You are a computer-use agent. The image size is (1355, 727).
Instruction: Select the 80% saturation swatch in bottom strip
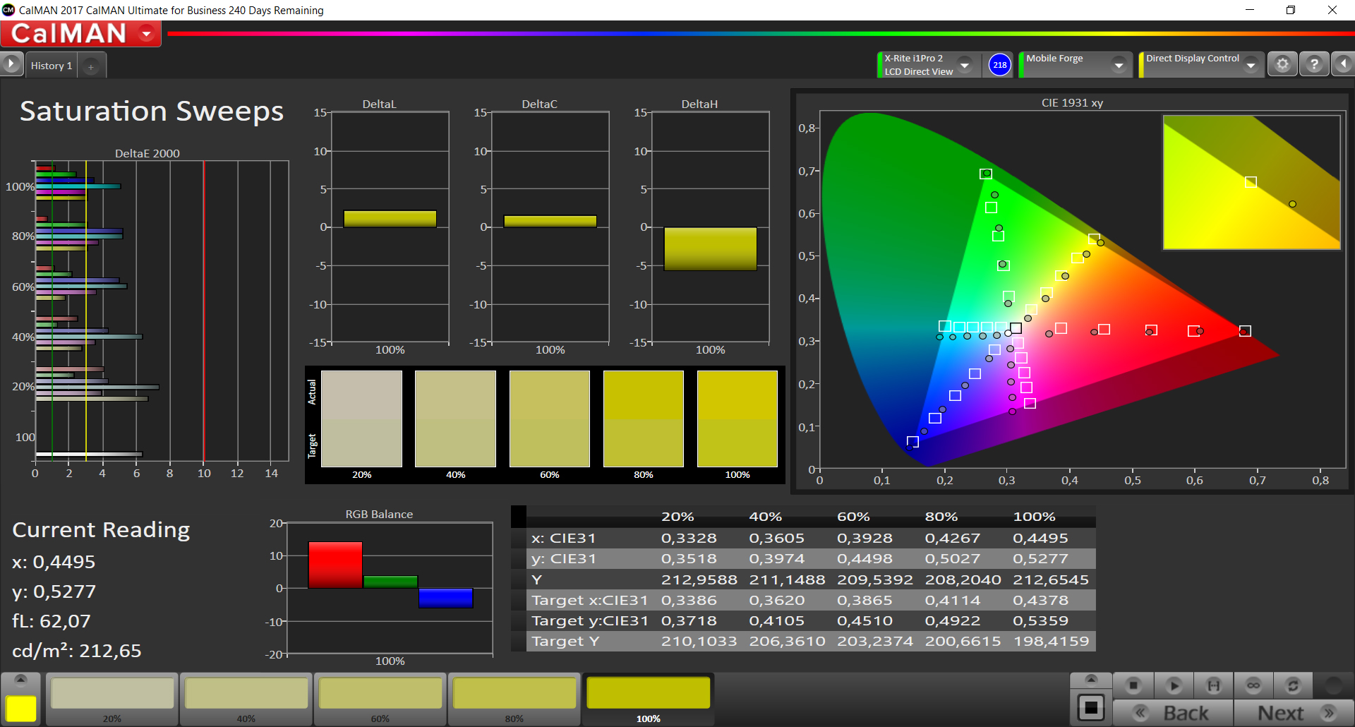514,695
